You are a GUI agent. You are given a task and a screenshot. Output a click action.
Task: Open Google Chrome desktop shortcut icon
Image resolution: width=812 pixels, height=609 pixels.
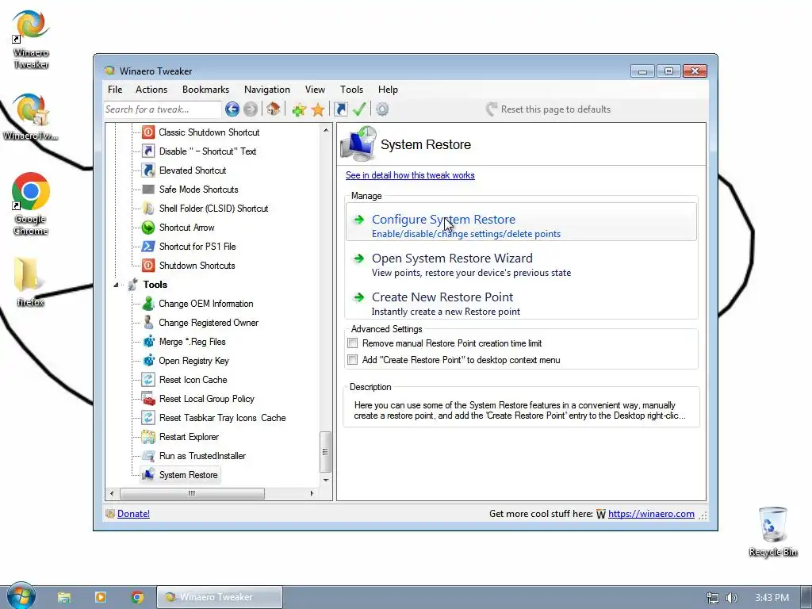point(31,192)
